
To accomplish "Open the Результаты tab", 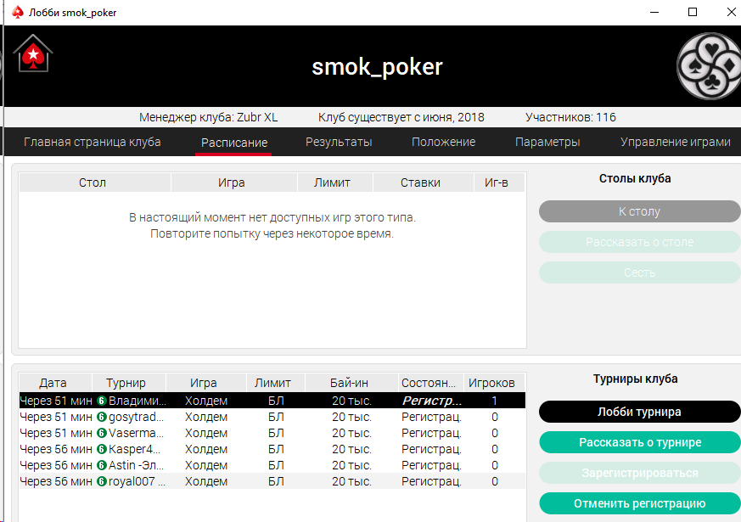I will point(339,142).
